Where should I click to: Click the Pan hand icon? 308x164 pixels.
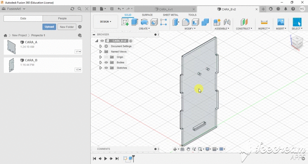[188, 149]
